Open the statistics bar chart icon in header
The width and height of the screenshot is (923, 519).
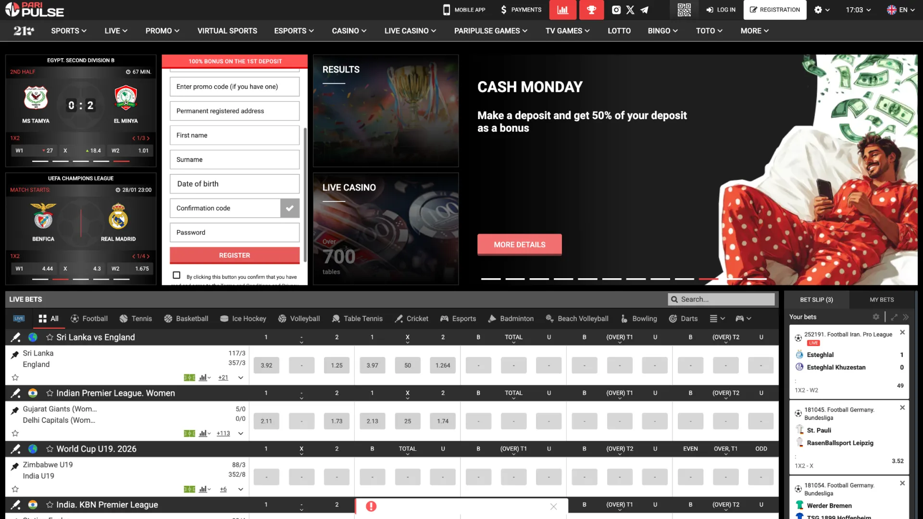[x=562, y=10]
